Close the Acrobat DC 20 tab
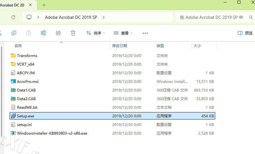 click(31, 5)
